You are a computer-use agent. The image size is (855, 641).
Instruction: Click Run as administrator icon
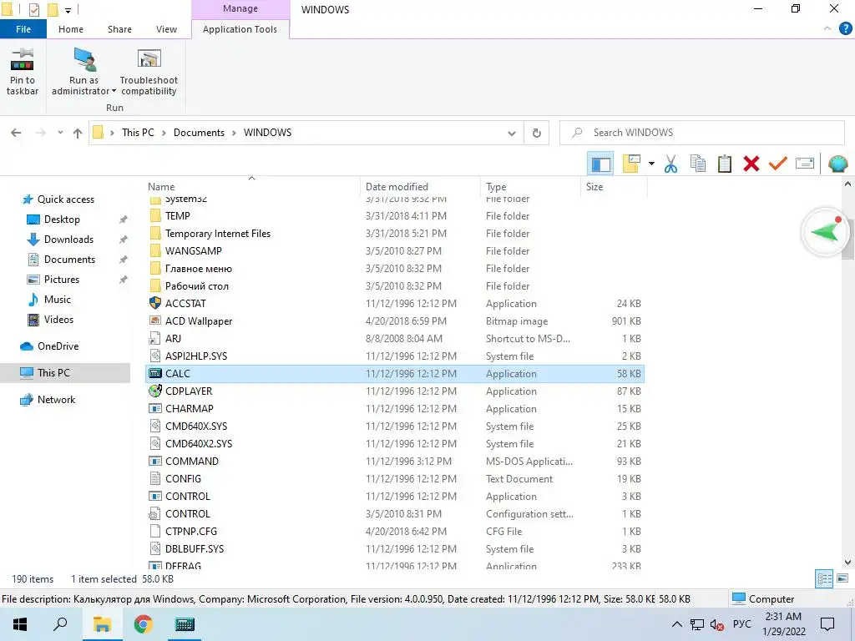click(84, 60)
